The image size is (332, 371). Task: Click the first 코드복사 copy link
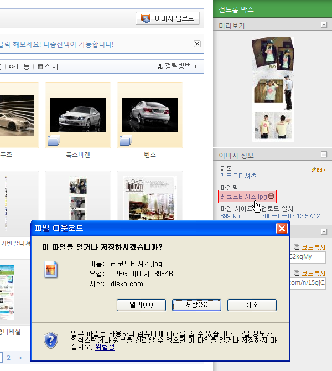[310, 248]
